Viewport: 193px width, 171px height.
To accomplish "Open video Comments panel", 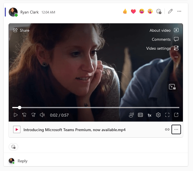I will point(165,39).
